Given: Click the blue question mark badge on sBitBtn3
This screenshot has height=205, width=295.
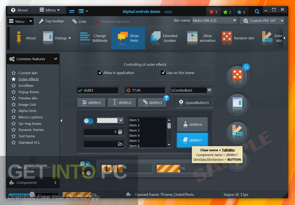Looking at the screenshot, I should [x=166, y=98].
